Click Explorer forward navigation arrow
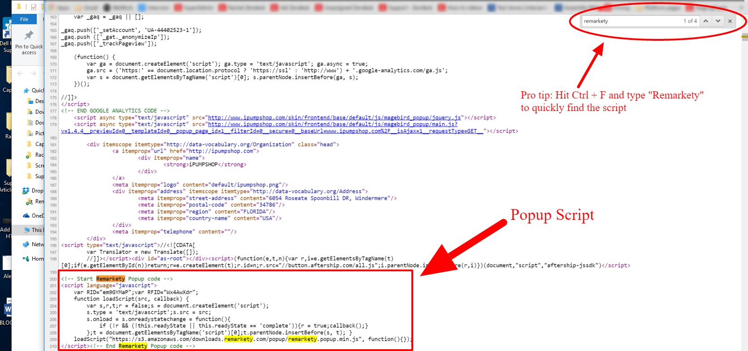This screenshot has width=748, height=351. (34, 73)
